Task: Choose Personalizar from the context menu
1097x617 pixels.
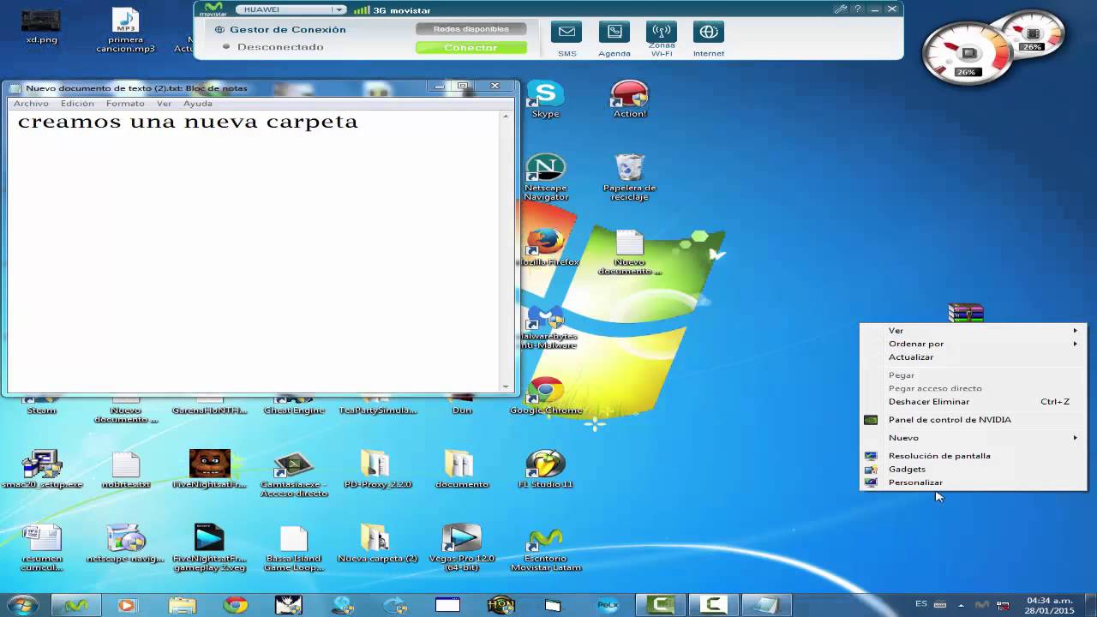Action: 974,482
